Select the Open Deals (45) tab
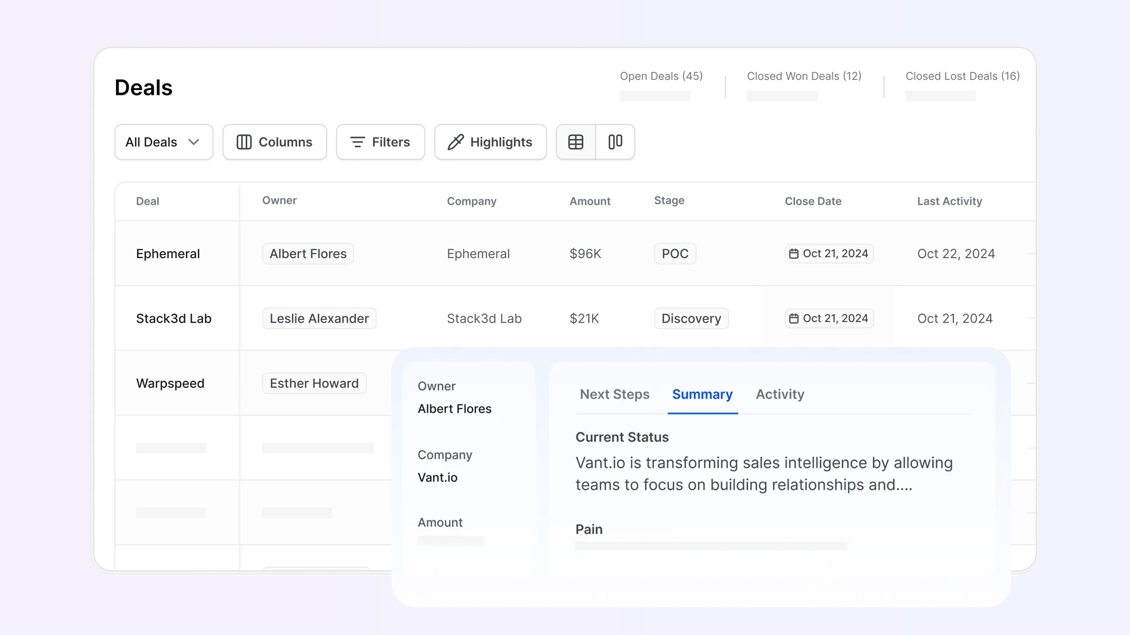The width and height of the screenshot is (1130, 635). tap(661, 76)
